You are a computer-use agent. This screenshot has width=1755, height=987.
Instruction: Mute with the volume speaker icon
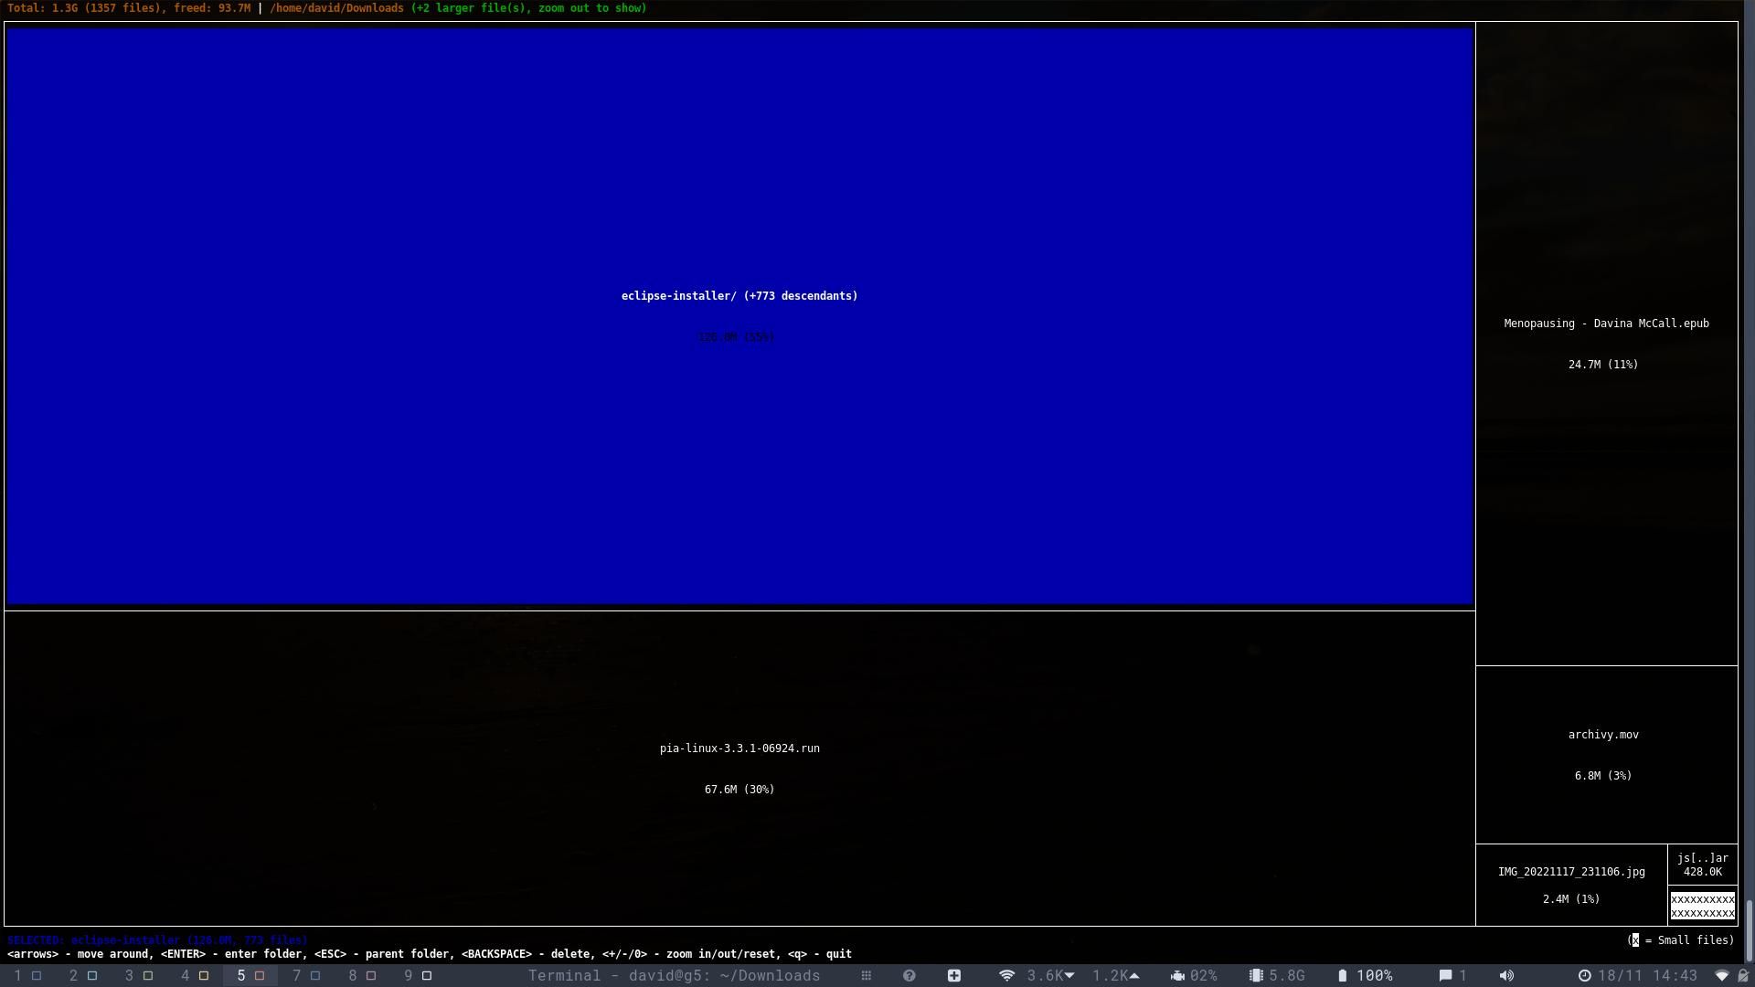1506,976
